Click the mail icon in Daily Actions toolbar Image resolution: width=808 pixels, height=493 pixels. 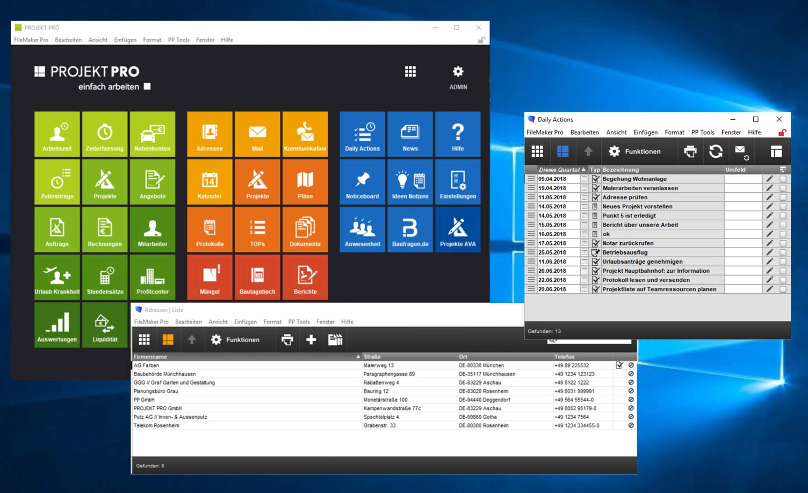(x=741, y=151)
